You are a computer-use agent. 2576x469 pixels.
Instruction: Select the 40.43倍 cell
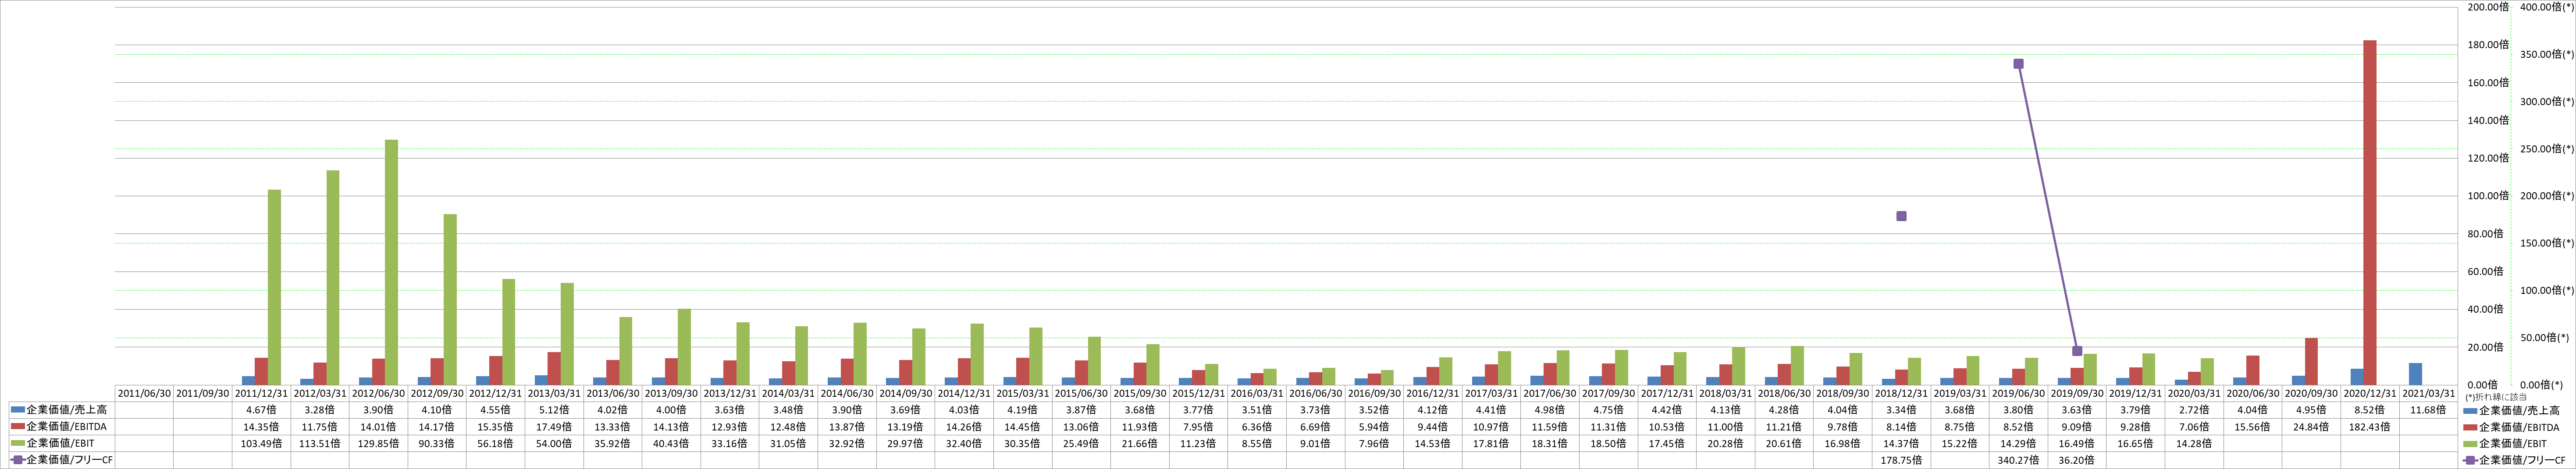click(672, 443)
